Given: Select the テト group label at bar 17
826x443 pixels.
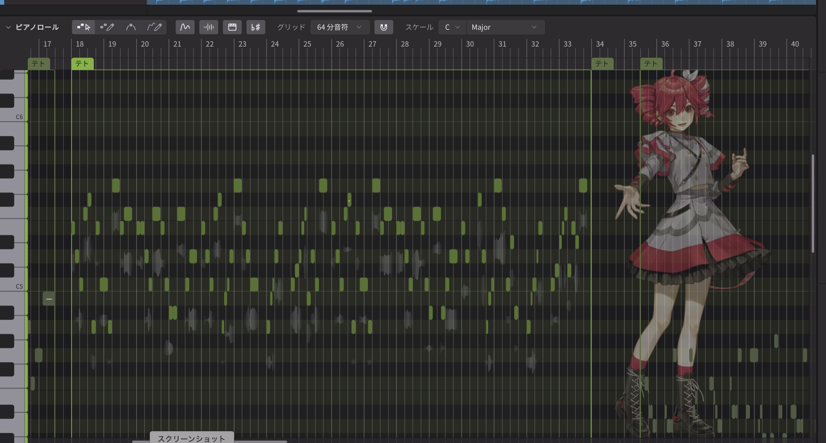Looking at the screenshot, I should click(39, 64).
